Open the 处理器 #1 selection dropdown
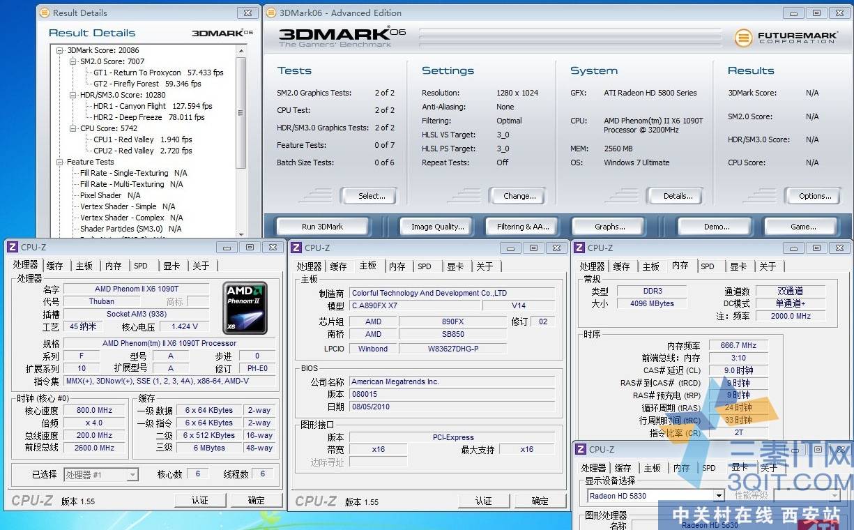854x530 pixels. click(132, 475)
